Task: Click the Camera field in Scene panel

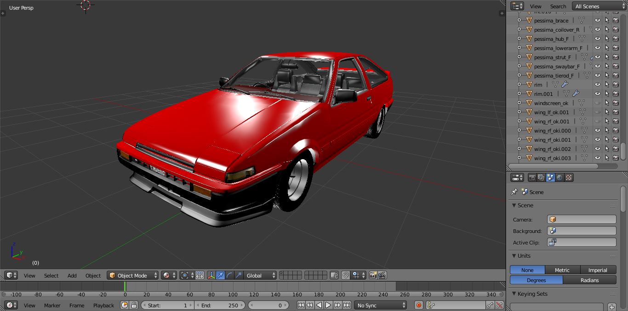Action: tap(582, 219)
